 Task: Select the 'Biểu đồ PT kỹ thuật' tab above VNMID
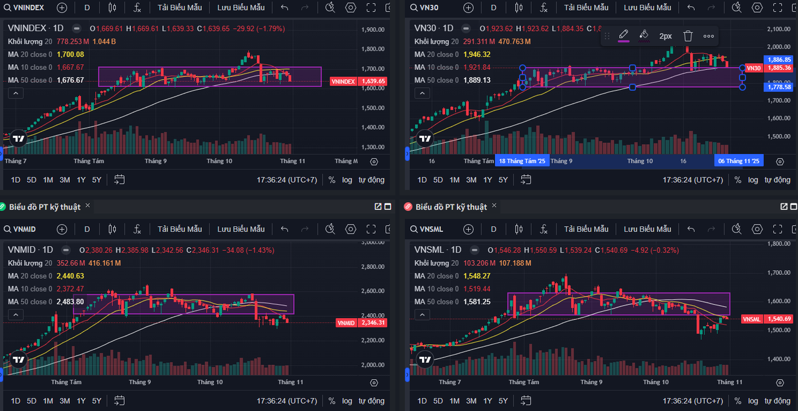point(44,206)
